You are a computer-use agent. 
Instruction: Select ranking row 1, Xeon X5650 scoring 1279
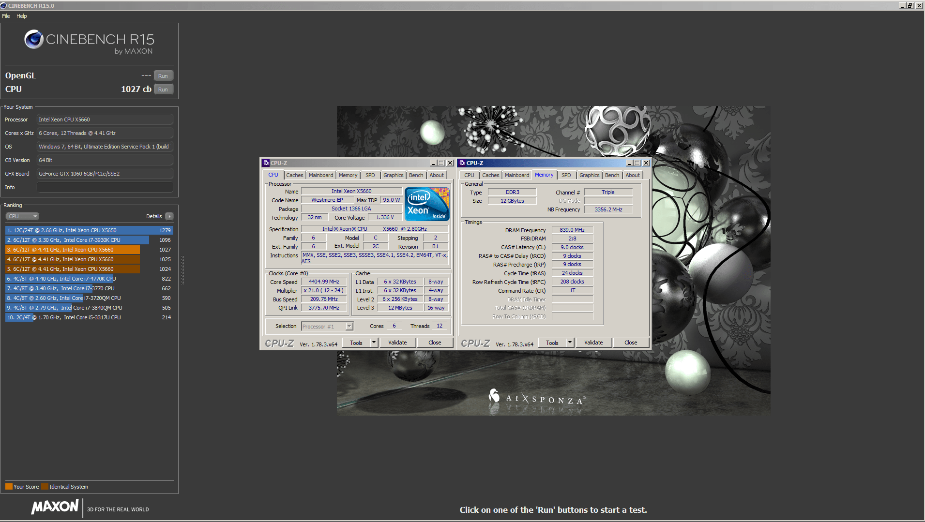tap(89, 230)
